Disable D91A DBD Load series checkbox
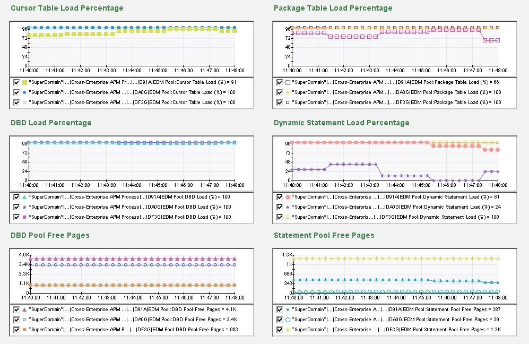The width and height of the screenshot is (529, 344). pyautogui.click(x=16, y=197)
